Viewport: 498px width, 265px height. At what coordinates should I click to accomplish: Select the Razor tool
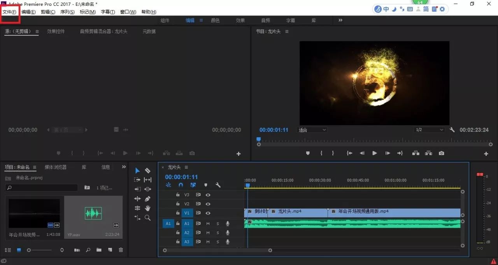[x=148, y=171]
